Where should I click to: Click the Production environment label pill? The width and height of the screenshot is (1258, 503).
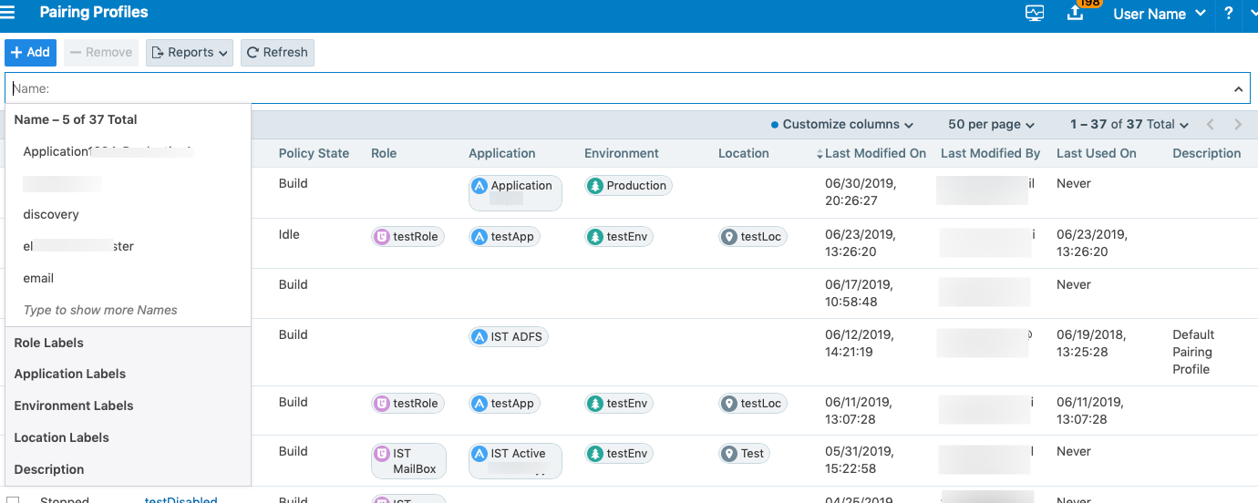[x=628, y=186]
